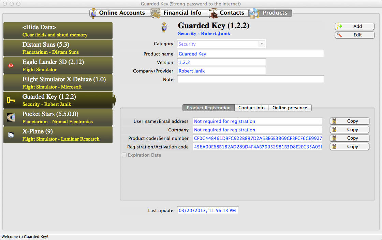
Task: Click the X-Plane app icon
Action: coord(11,135)
